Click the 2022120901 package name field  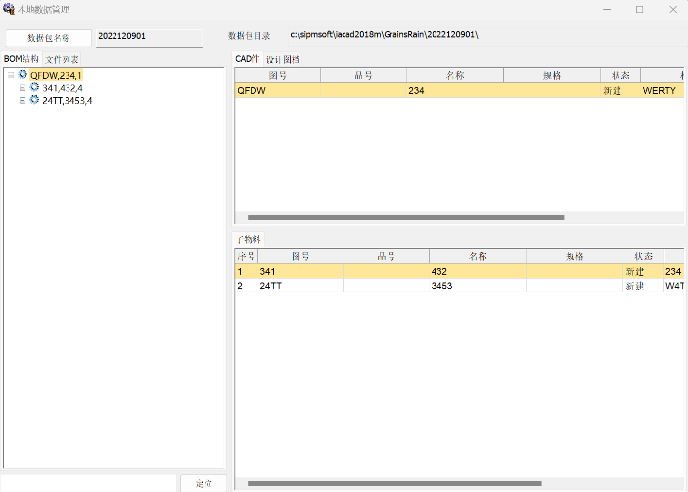click(x=149, y=37)
